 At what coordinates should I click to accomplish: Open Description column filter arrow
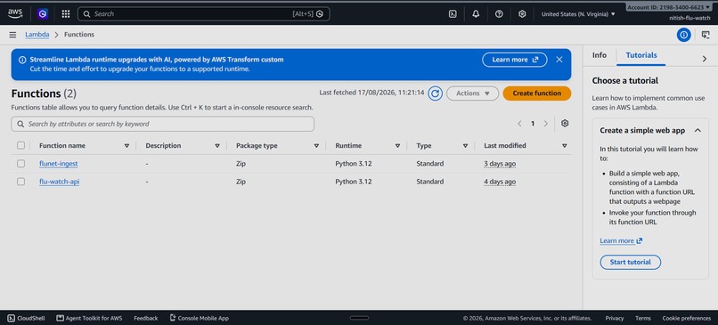pyautogui.click(x=217, y=146)
